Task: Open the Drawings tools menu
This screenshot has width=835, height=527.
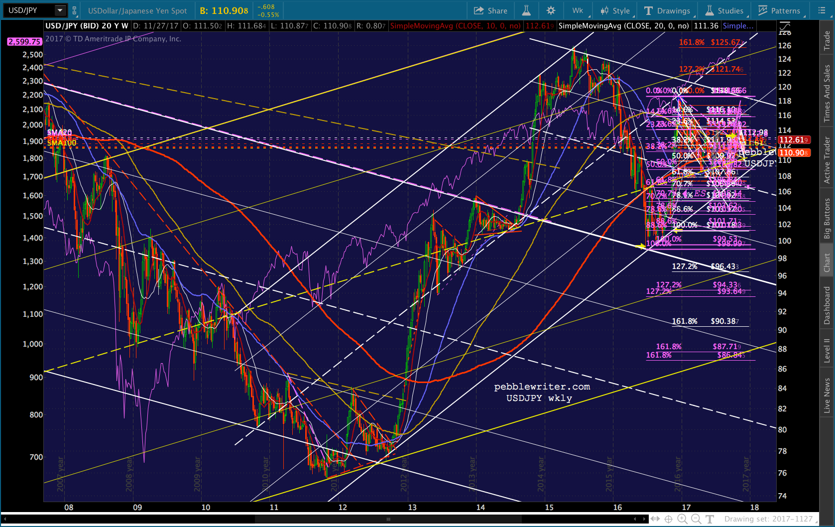Action: 667,10
